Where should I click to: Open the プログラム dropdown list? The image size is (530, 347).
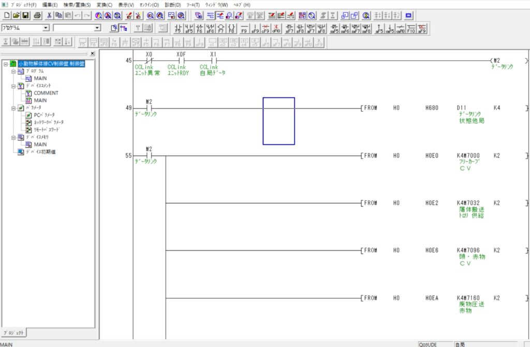46,27
